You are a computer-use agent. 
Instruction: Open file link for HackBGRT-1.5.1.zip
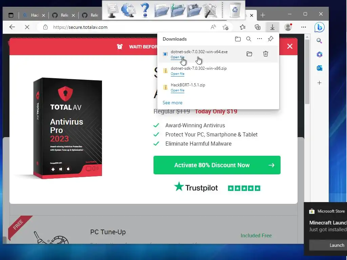[177, 90]
